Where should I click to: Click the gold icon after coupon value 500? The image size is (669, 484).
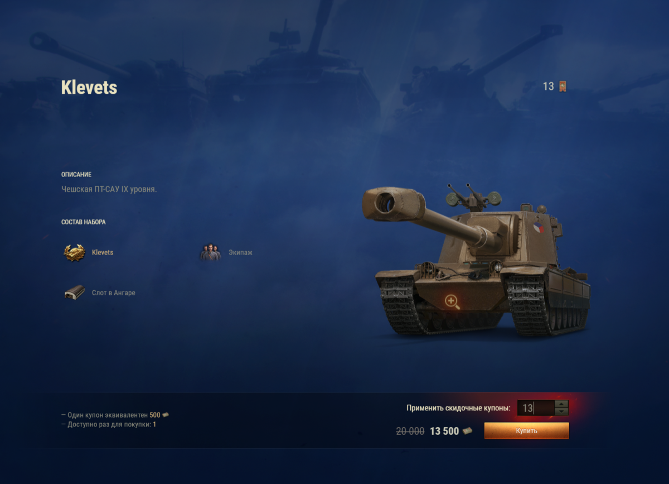tap(166, 415)
